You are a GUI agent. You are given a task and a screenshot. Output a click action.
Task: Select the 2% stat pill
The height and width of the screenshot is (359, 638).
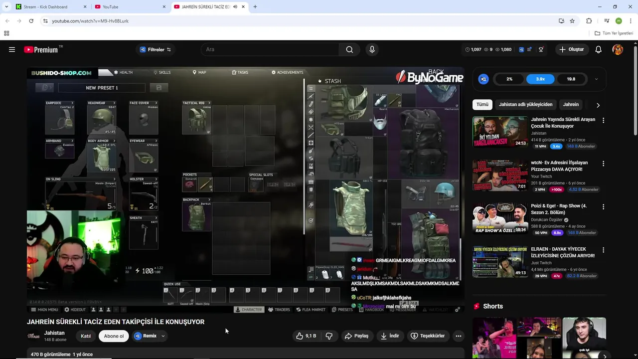pyautogui.click(x=509, y=79)
